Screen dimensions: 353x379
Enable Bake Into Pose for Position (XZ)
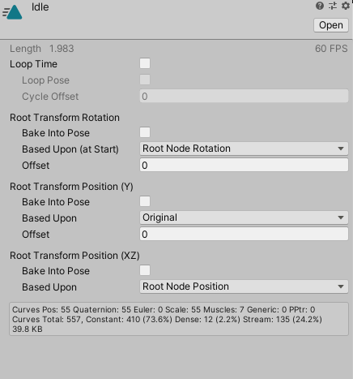[x=145, y=270]
